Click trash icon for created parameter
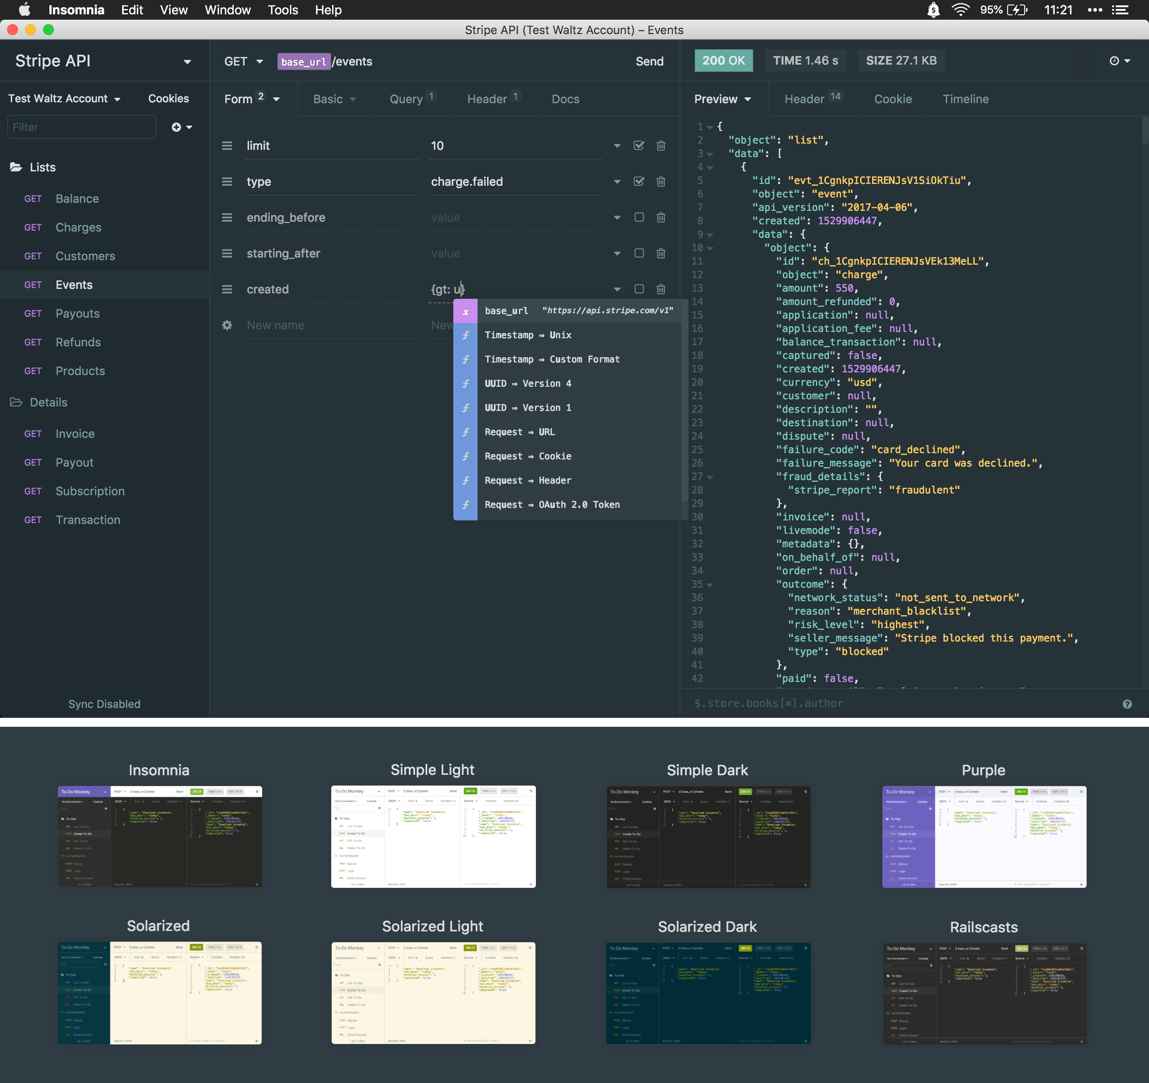The image size is (1149, 1083). [x=661, y=289]
